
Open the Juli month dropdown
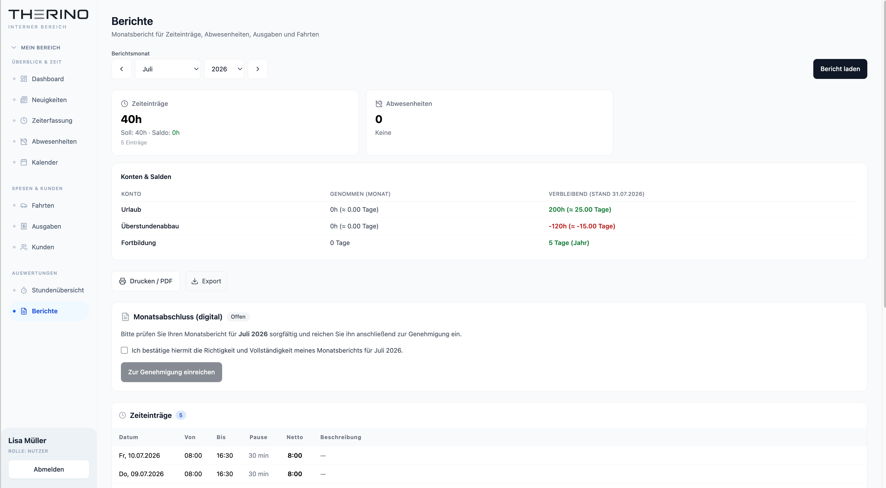click(x=168, y=69)
